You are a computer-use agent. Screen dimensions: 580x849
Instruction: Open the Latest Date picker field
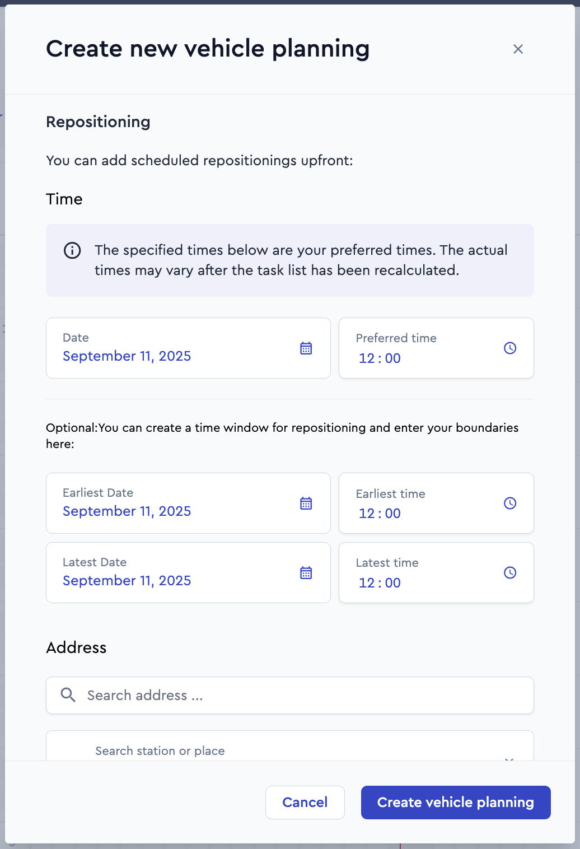click(x=188, y=572)
